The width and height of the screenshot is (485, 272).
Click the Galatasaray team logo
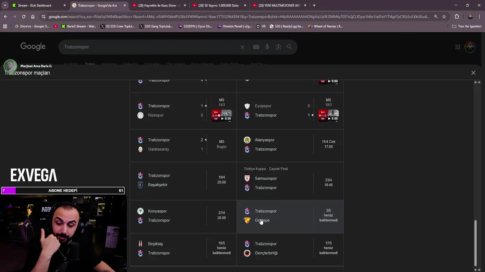(141, 149)
